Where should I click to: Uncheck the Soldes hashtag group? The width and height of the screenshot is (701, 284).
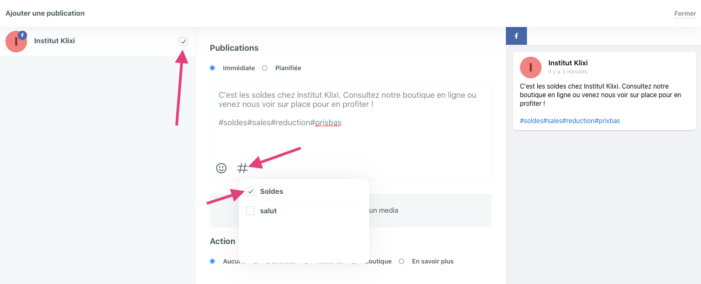(250, 191)
